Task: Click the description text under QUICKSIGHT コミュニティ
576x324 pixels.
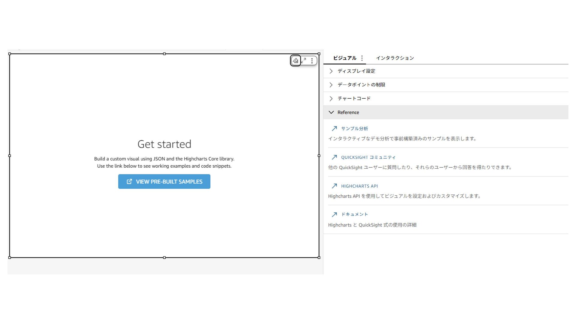Action: pos(420,167)
